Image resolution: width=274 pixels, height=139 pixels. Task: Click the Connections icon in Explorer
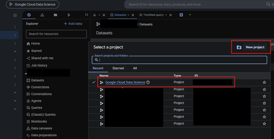pyautogui.click(x=28, y=87)
